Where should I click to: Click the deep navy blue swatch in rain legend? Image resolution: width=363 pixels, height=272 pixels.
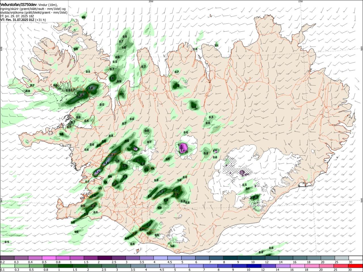[x=254, y=266]
